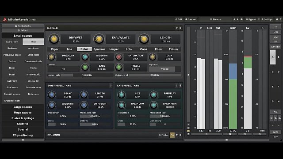Image resolution: width=283 pixels, height=159 pixels.
Task: Select preset slot C
Action: [273, 72]
